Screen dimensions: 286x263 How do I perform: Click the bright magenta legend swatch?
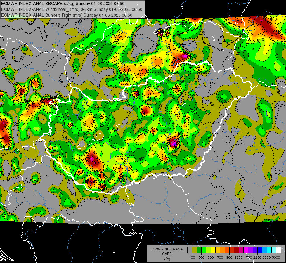tap(246, 250)
